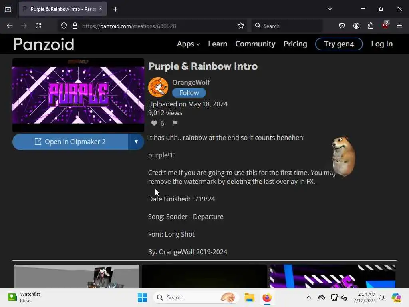Focus the Firefox toolbar Search field
Image resolution: width=409 pixels, height=307 pixels.
287,26
